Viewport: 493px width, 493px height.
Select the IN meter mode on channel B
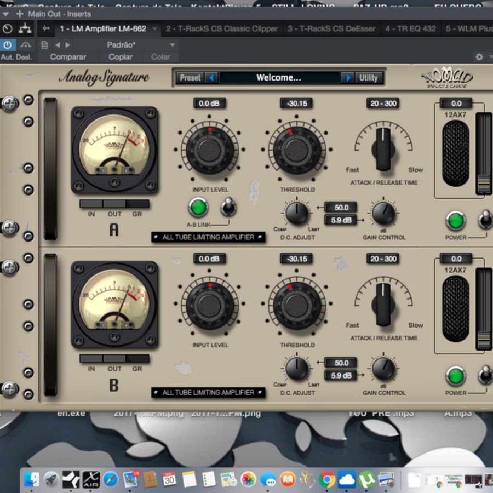pos(91,359)
